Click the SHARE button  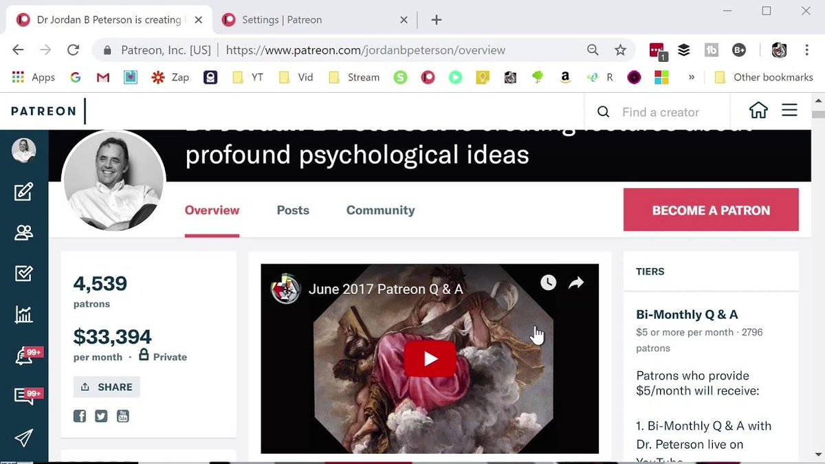tap(107, 387)
